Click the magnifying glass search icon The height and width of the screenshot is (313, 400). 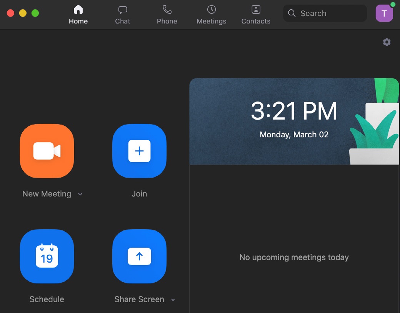pyautogui.click(x=292, y=13)
